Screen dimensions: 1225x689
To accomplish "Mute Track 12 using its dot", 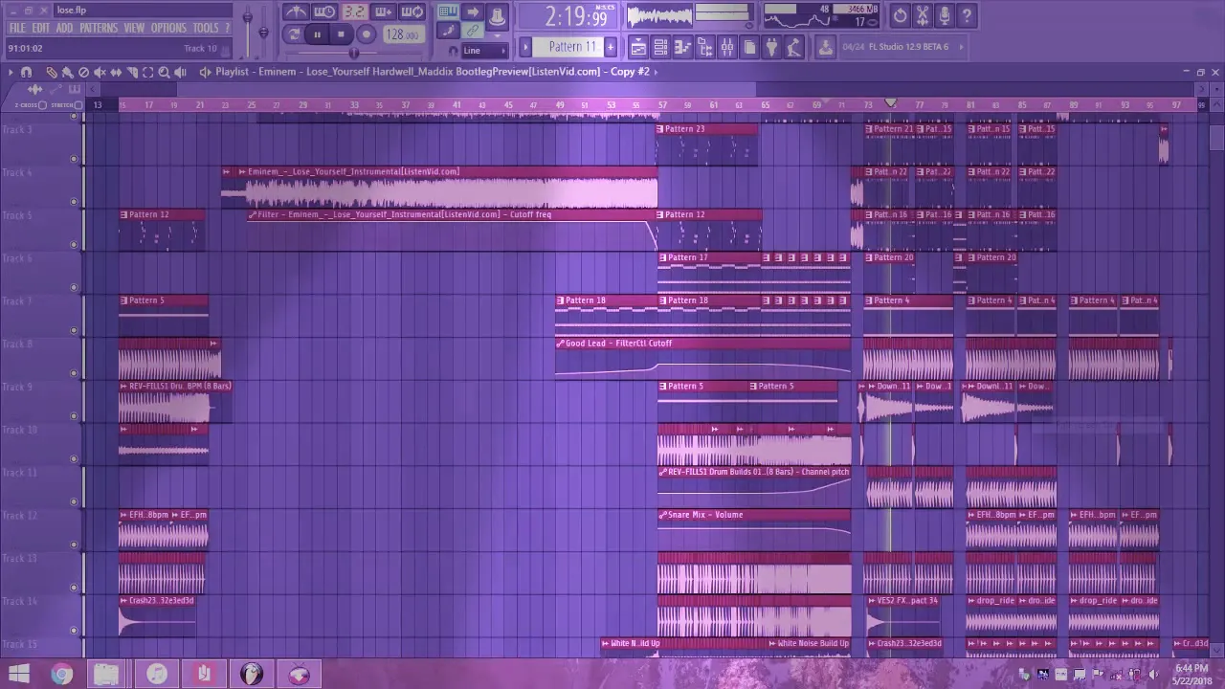I will coord(74,545).
